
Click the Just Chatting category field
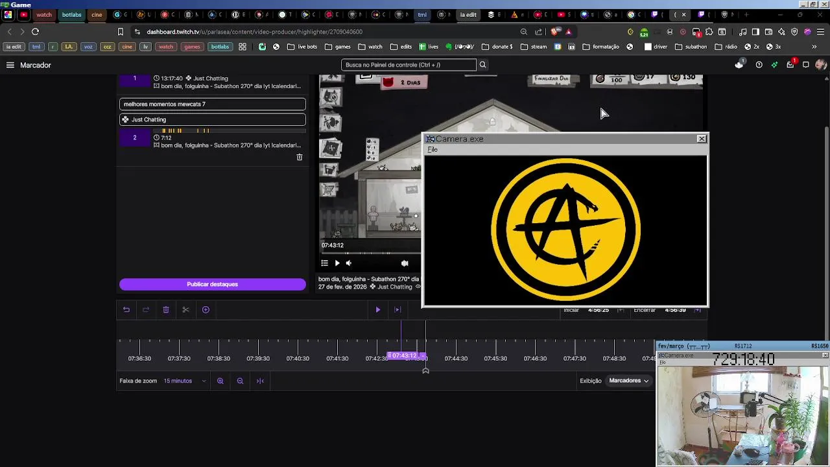pyautogui.click(x=213, y=119)
